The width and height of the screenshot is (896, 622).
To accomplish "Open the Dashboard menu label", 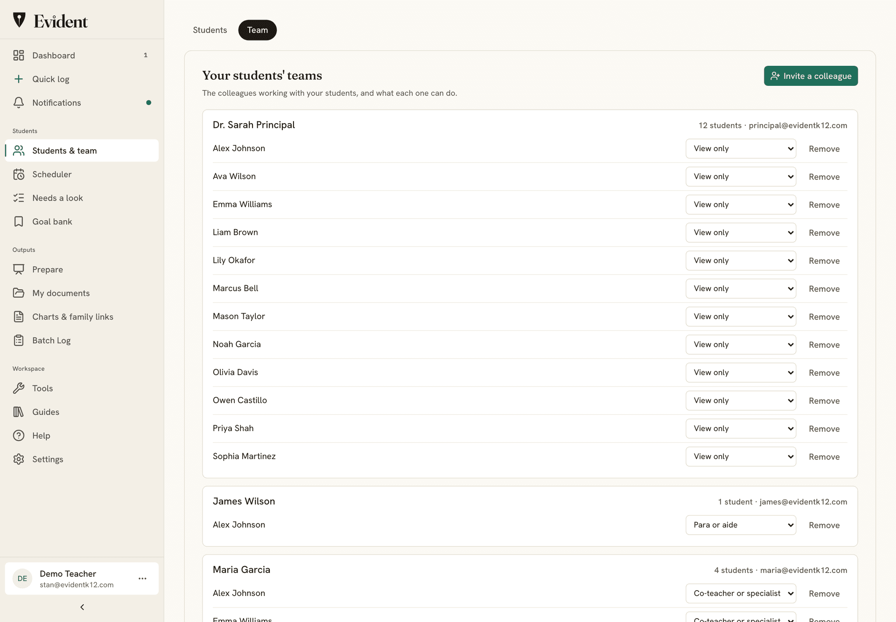I will (54, 56).
